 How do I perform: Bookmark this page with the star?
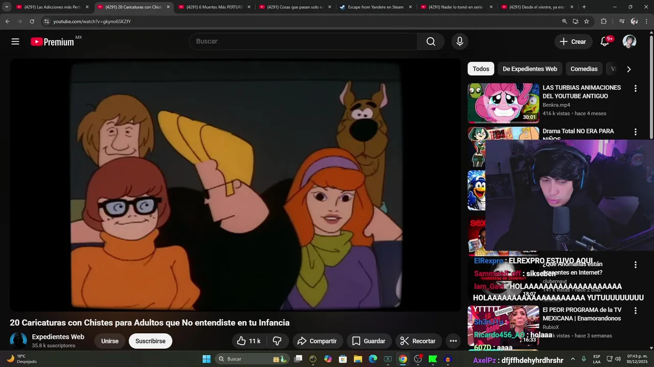point(587,21)
